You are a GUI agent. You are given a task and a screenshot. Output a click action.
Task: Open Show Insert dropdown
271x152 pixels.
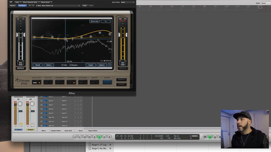pyautogui.click(x=46, y=2)
